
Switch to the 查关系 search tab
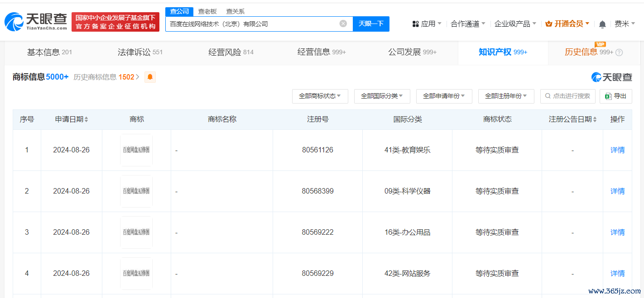click(x=235, y=12)
